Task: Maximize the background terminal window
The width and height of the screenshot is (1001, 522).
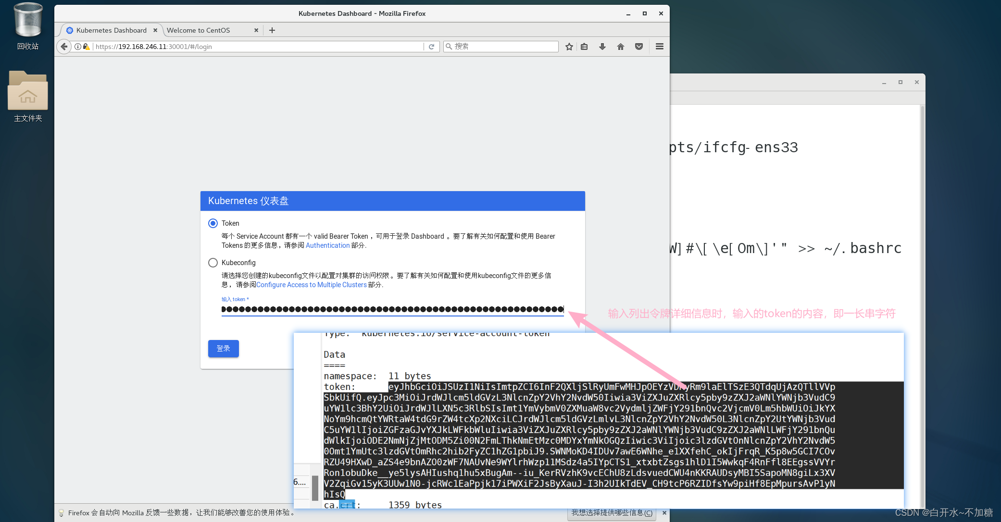Action: [901, 82]
